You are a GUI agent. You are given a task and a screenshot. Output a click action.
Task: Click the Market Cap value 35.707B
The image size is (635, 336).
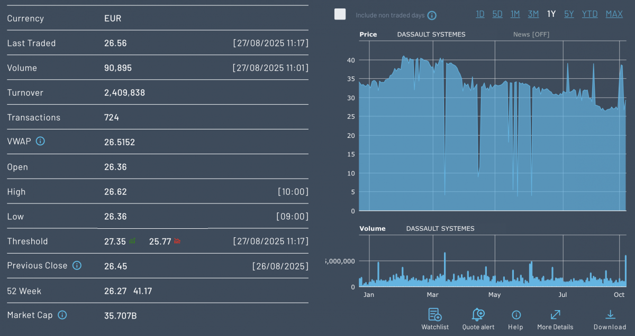coord(121,316)
